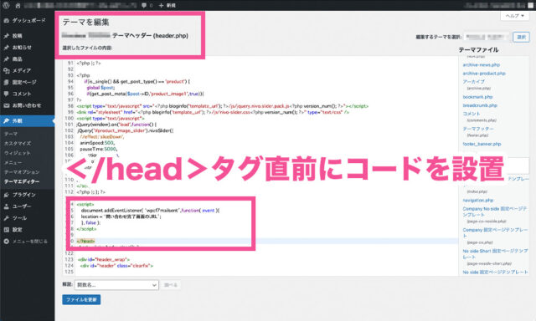Click code line 123 header_wrap div
Screen dimensions: 536x321
point(104,260)
